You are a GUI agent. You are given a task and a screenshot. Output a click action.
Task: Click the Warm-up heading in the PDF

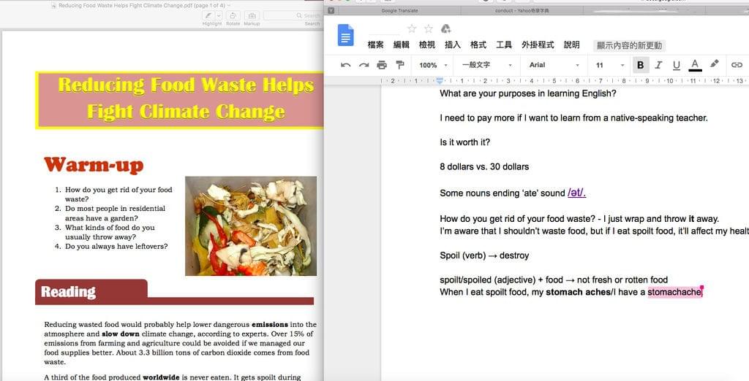click(94, 164)
